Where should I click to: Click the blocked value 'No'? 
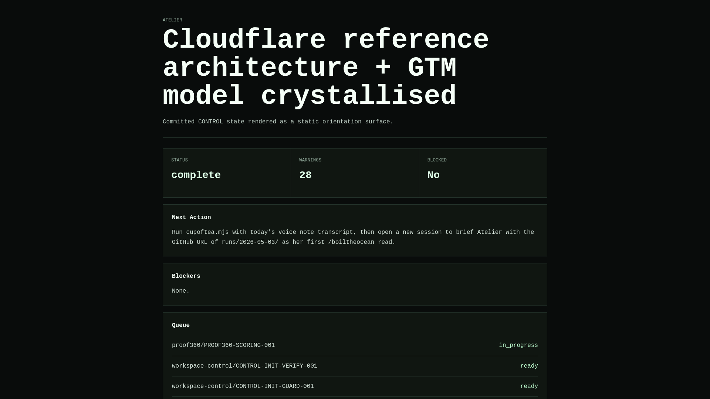click(x=433, y=175)
